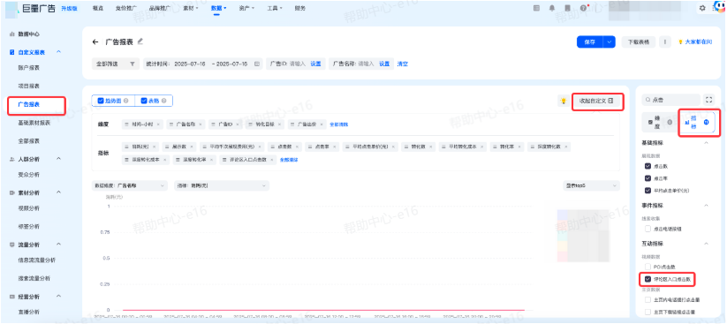This screenshot has height=324, width=727.
Task: Click the metrics search field containing 点击
Action: tap(670, 99)
